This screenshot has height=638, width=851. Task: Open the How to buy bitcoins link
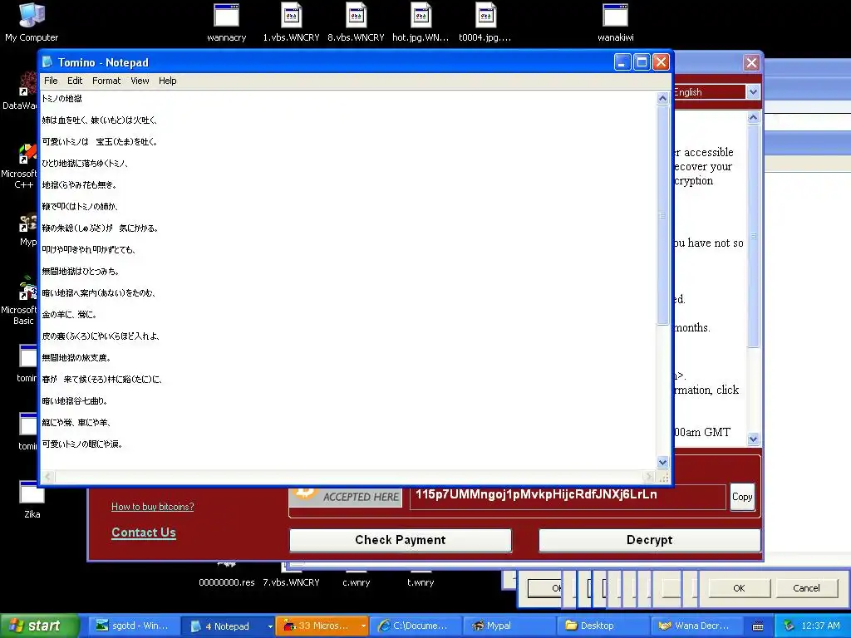click(x=153, y=507)
